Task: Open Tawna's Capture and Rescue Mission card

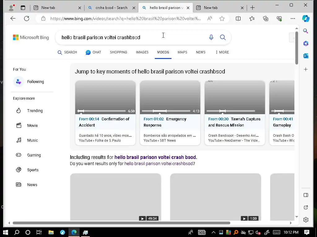Action: click(x=235, y=113)
